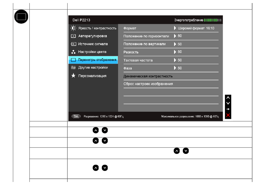Select Динамическая контрастность option
This screenshot has height=185, width=262.
(x=148, y=76)
